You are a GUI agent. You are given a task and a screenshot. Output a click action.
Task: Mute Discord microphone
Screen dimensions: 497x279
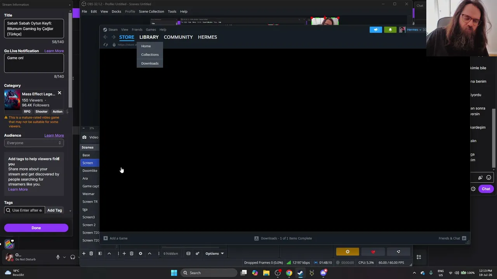coord(58,257)
